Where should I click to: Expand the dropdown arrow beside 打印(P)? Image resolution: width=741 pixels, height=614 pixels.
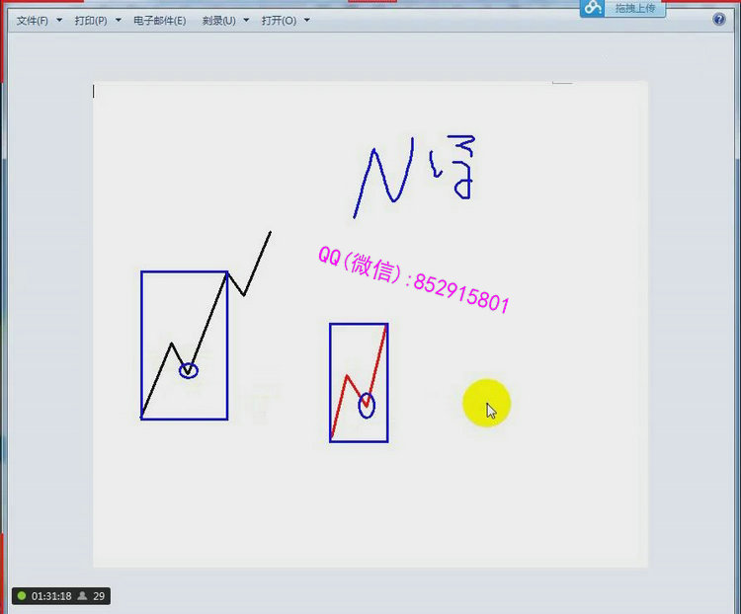pos(119,21)
